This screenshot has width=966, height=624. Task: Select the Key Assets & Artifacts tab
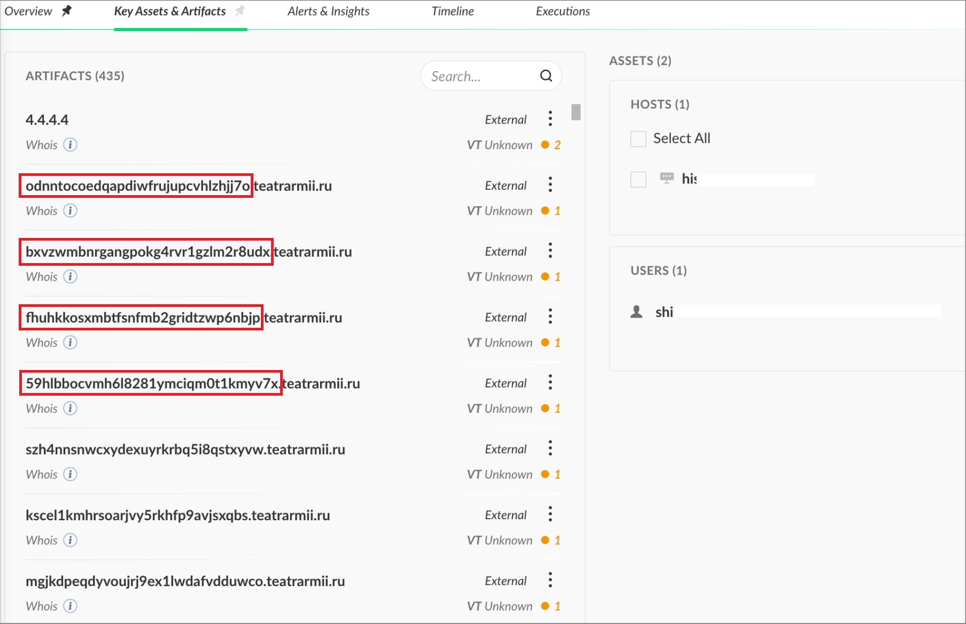tap(170, 11)
